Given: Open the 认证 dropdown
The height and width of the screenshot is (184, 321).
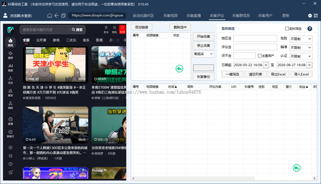Looking at the screenshot, I should click(x=301, y=56).
